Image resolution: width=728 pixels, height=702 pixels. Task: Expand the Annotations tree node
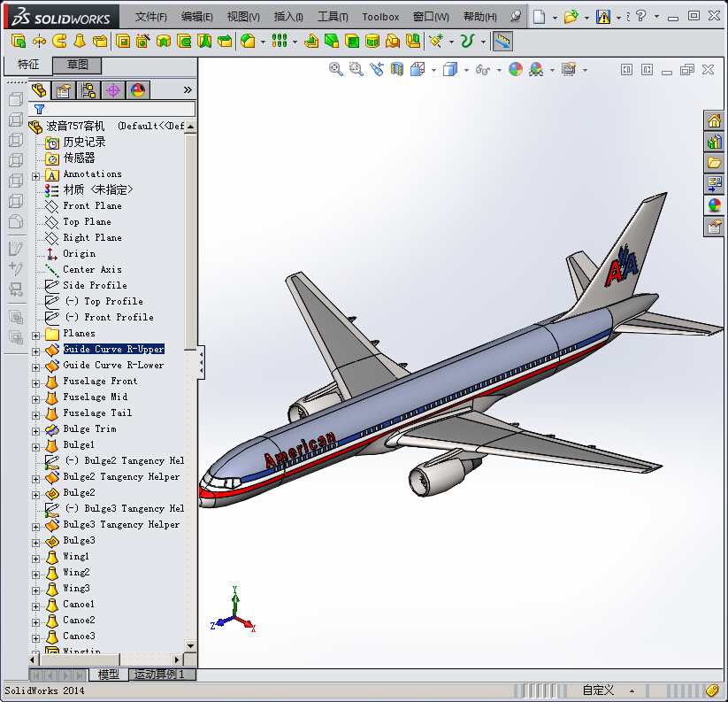[35, 176]
